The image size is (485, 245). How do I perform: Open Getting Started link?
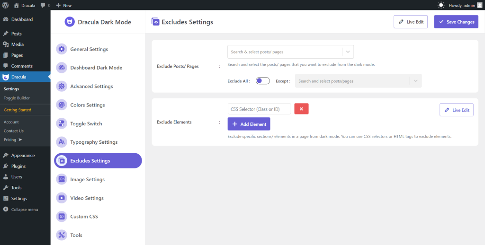(x=18, y=110)
